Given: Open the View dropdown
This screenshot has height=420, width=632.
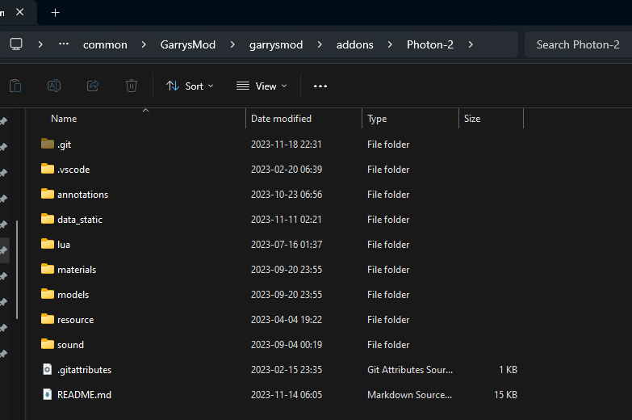Looking at the screenshot, I should (262, 86).
